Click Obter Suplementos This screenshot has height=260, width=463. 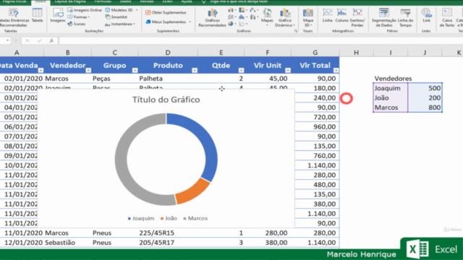(x=166, y=12)
